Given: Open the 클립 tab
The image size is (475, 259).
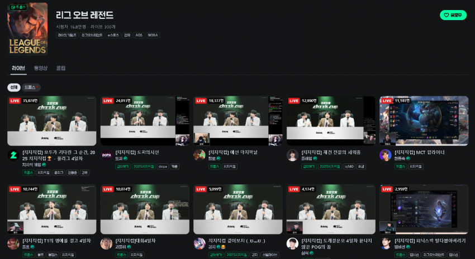Looking at the screenshot, I should click(x=61, y=68).
